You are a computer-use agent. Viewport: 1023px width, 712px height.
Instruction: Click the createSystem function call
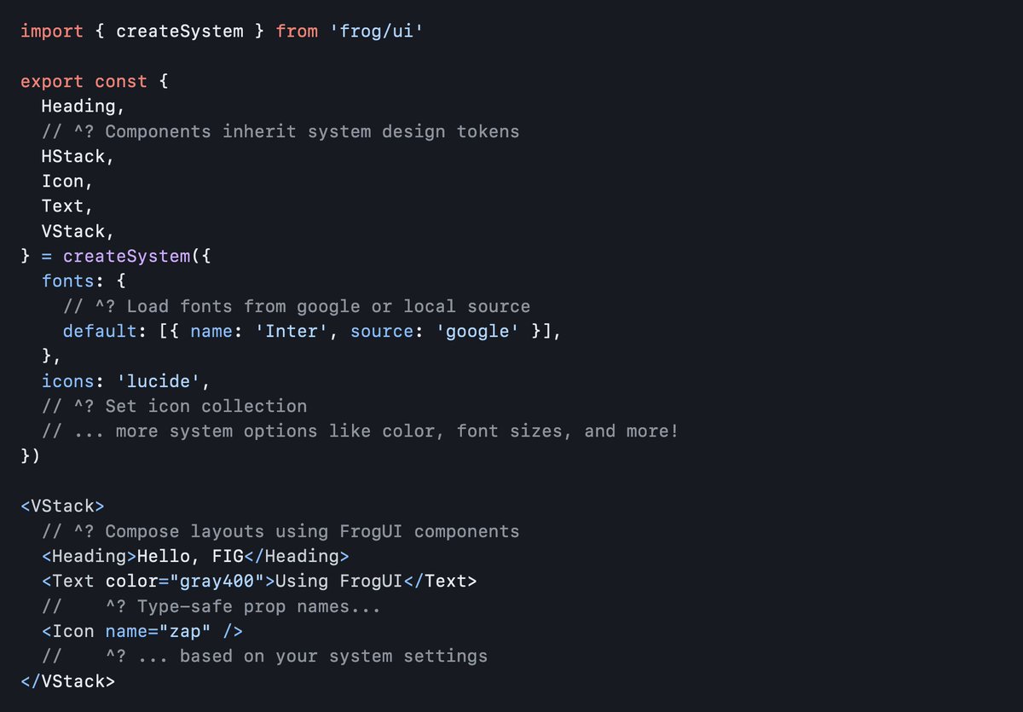click(126, 256)
